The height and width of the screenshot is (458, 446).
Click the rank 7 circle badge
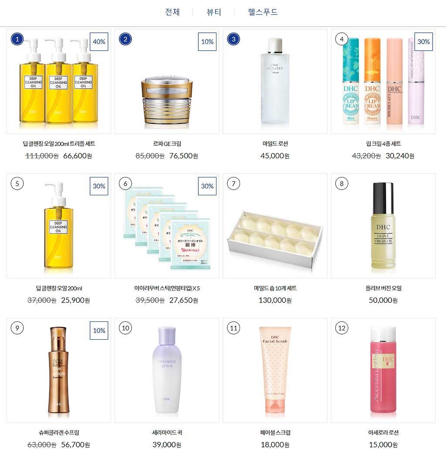234,184
